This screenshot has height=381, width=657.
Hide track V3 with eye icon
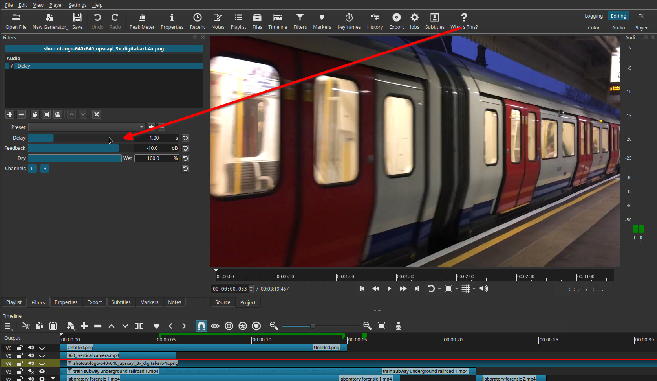42,371
